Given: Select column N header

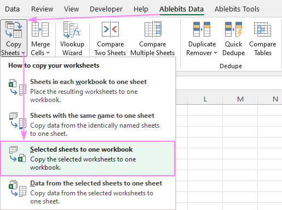Looking at the screenshot, I should tap(270, 99).
